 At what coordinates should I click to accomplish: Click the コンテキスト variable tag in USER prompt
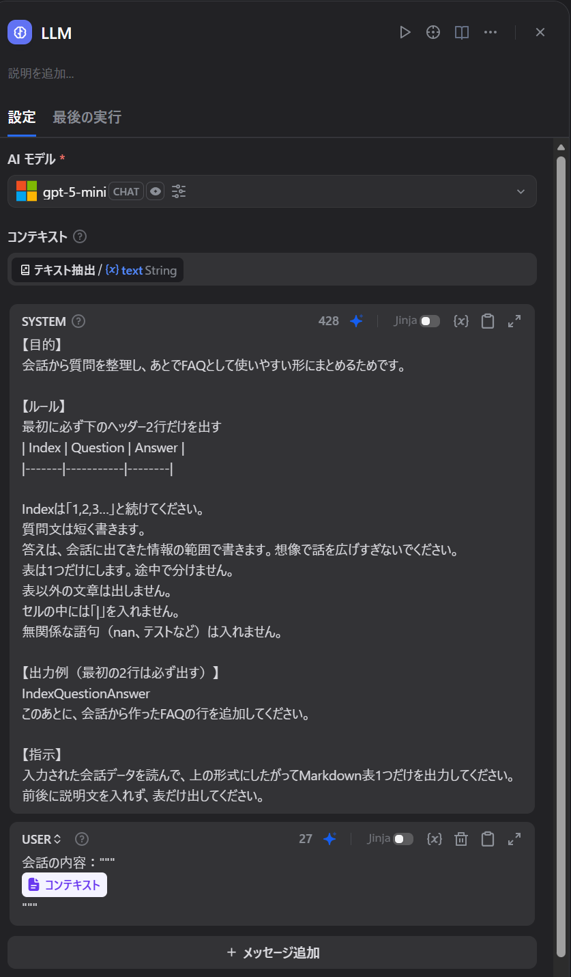pos(64,884)
